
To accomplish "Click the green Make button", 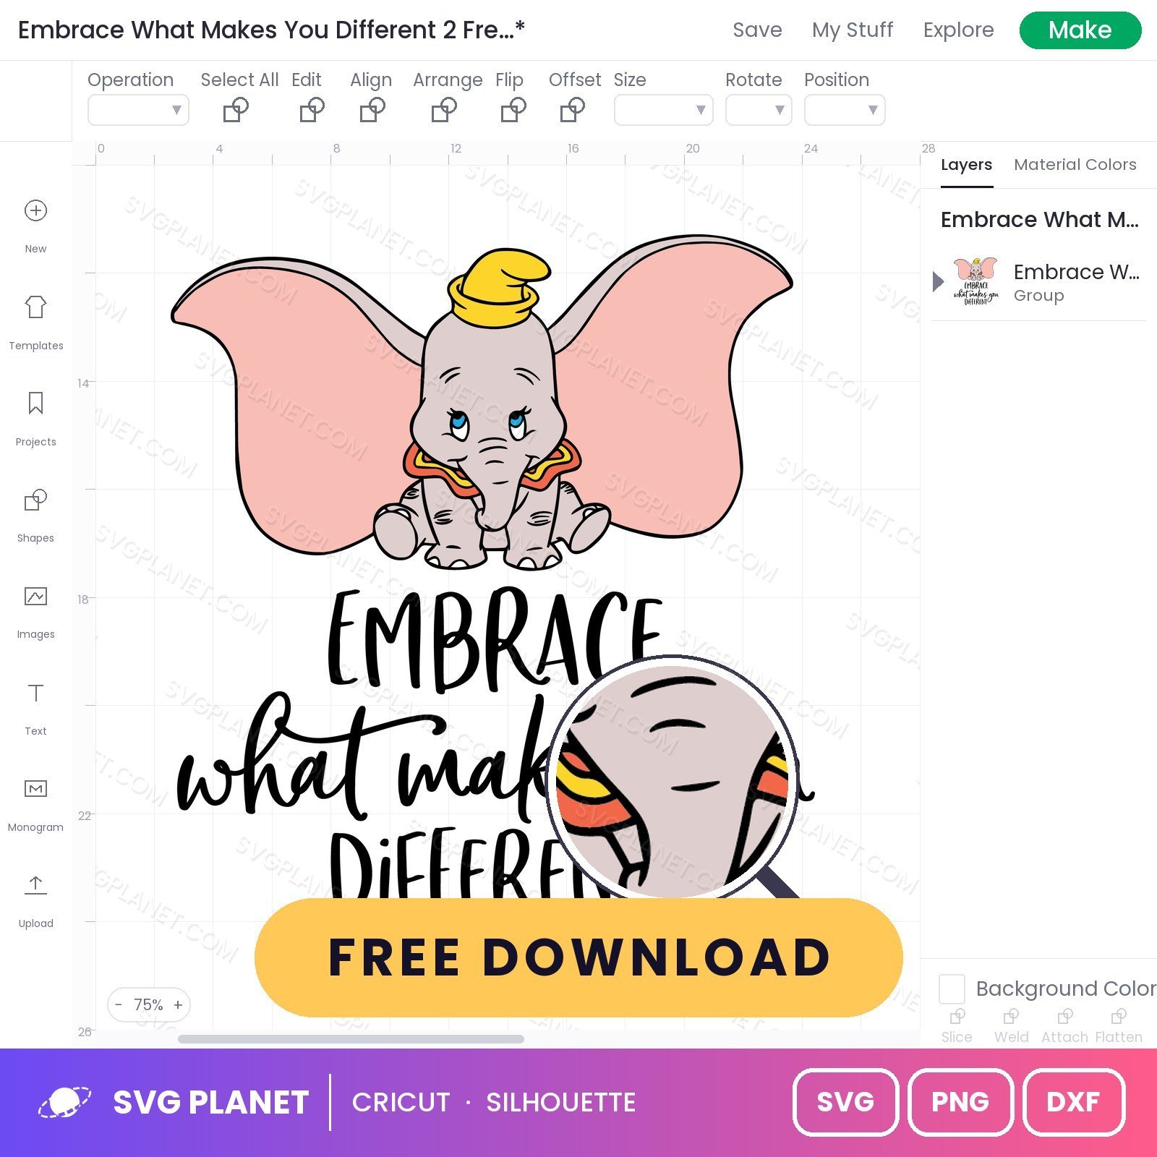I will [x=1080, y=30].
